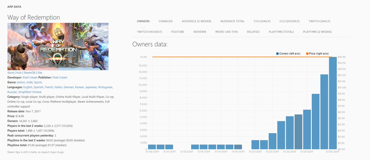Switch to the CCU (Hourly) tab
The width and height of the screenshot is (370, 160).
coord(290,21)
